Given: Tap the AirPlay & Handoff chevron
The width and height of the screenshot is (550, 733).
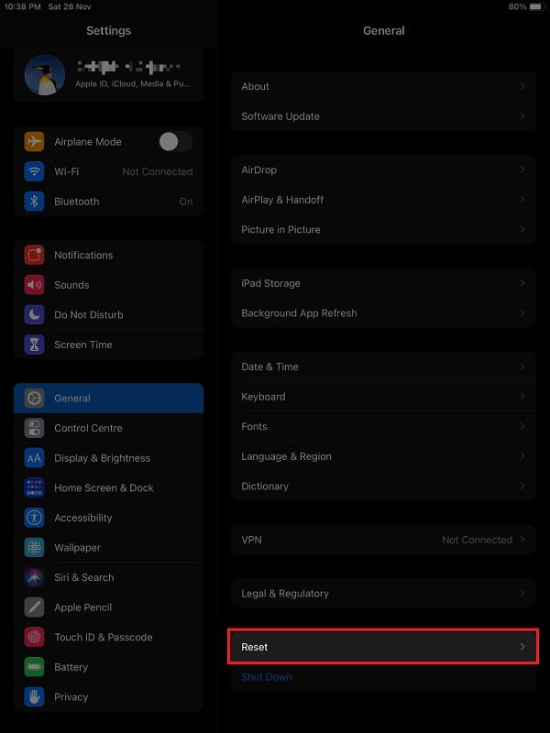Looking at the screenshot, I should click(x=522, y=200).
